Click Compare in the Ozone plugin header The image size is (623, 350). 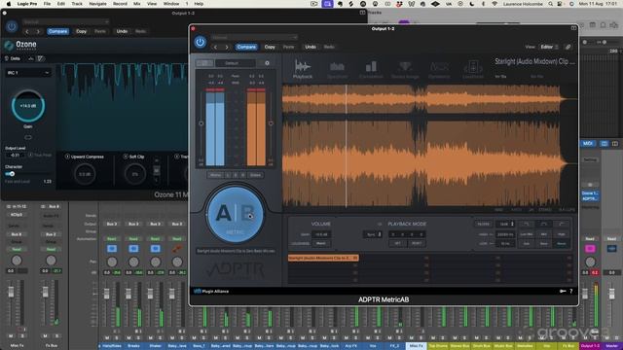point(58,31)
